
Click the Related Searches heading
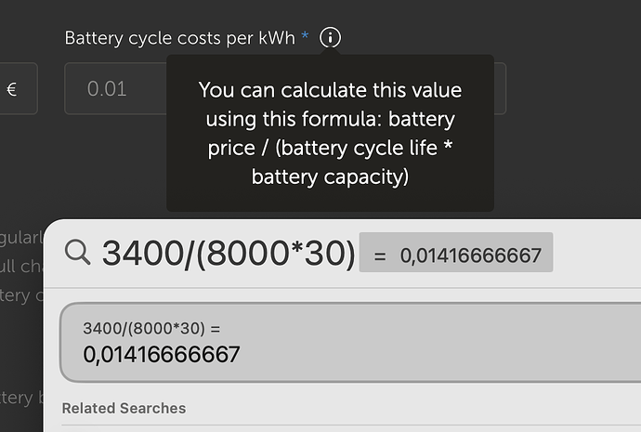[x=124, y=408]
